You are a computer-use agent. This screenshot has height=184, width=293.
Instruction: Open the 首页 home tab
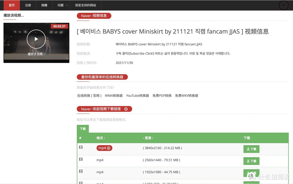[x=12, y=5]
